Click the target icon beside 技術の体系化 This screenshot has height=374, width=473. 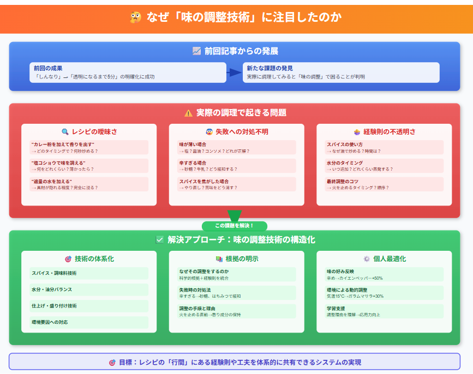(68, 259)
